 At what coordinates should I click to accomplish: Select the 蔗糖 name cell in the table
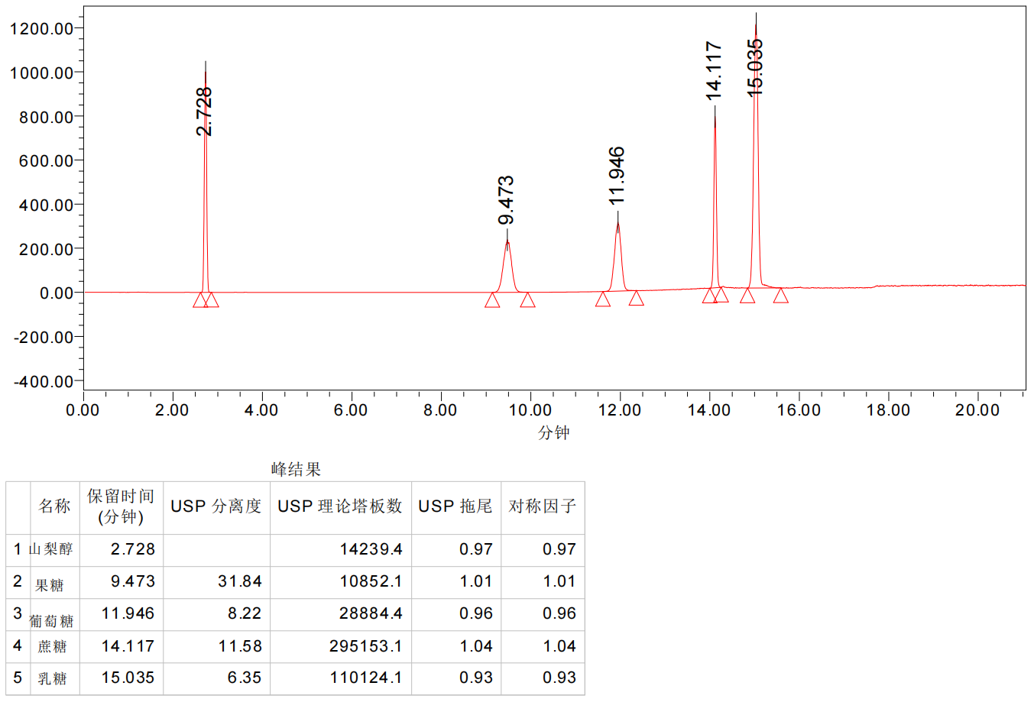pyautogui.click(x=52, y=646)
